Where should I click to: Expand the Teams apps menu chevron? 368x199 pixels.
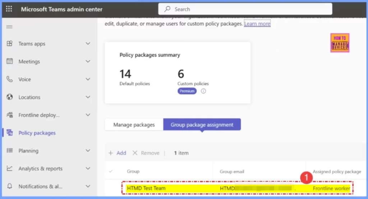point(88,44)
